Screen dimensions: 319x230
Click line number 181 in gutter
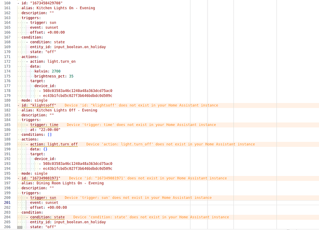pyautogui.click(x=7, y=105)
